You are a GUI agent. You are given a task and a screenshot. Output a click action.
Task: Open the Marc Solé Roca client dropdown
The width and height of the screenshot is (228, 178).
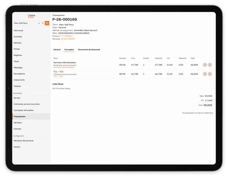pos(27,23)
